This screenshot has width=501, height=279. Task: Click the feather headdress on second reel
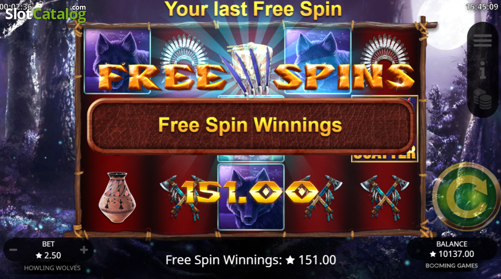[184, 54]
